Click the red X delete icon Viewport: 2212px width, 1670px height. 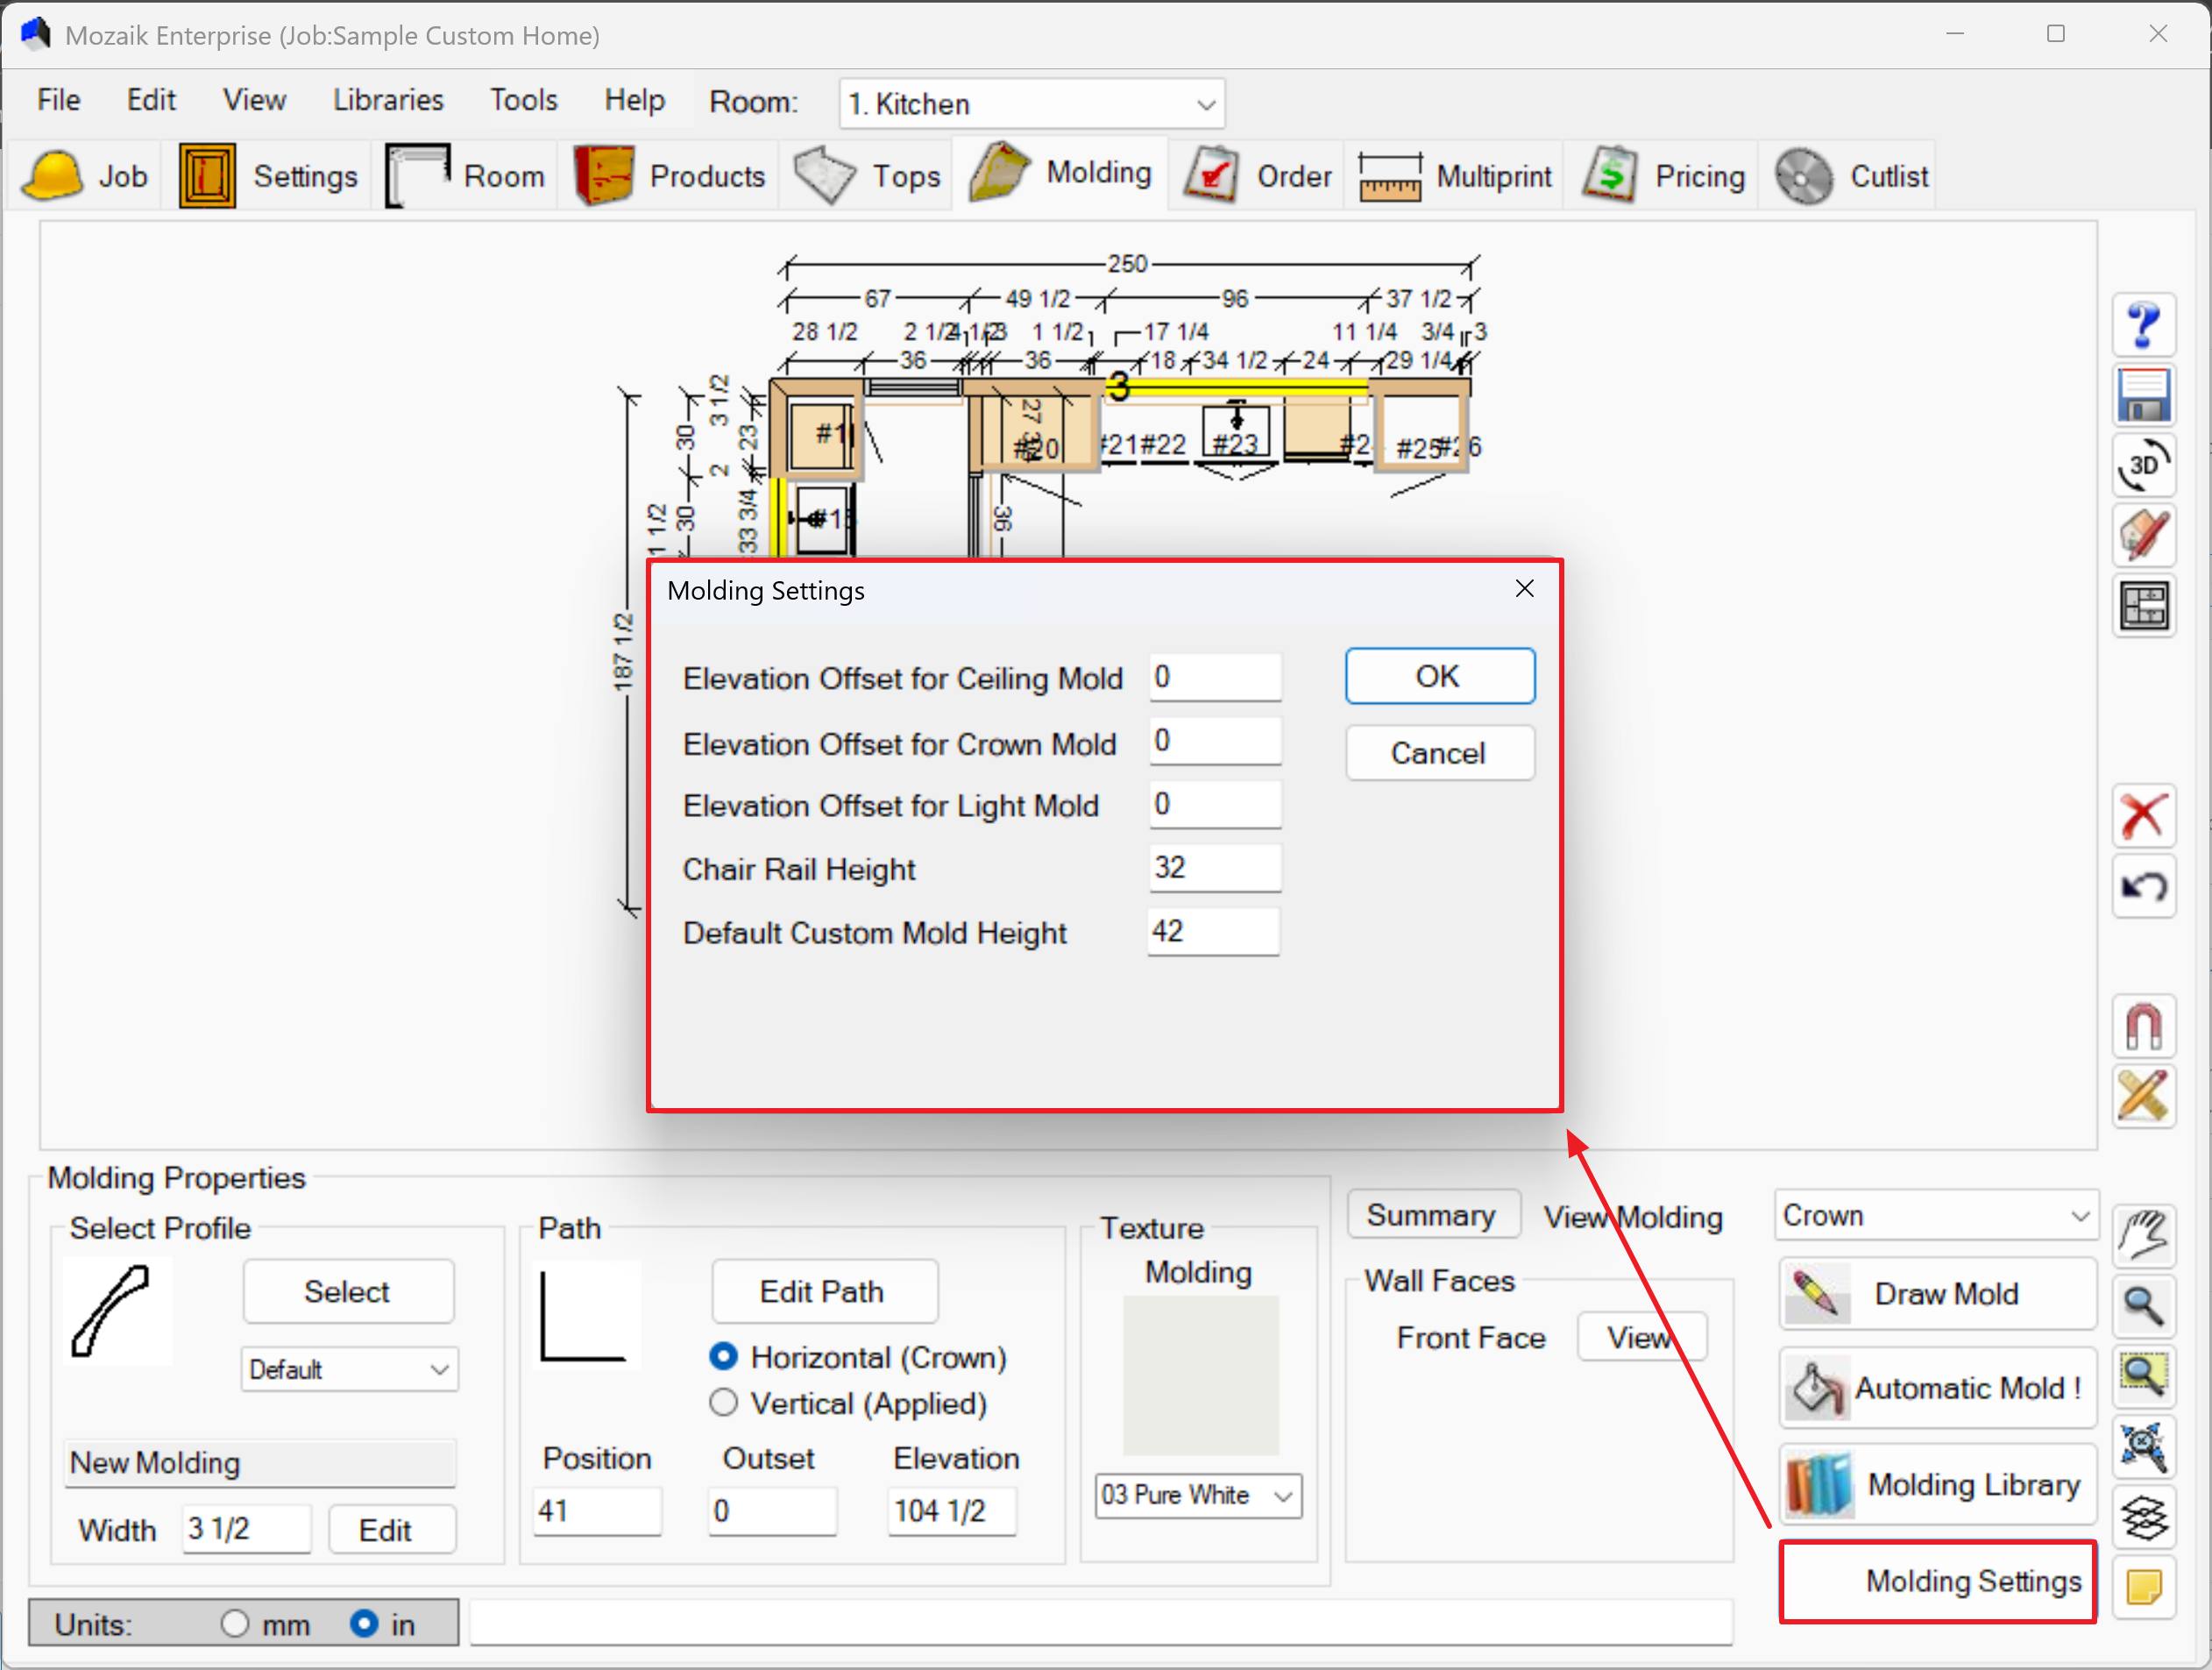[2143, 816]
